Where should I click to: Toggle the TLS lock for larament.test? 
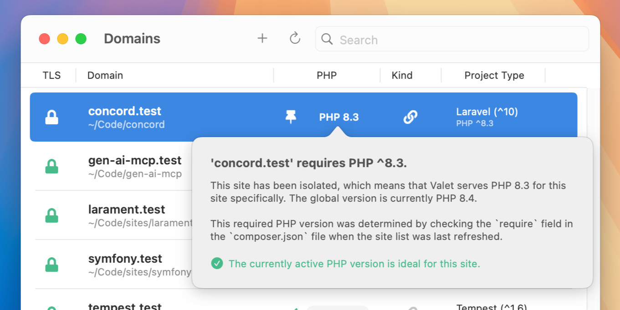[x=51, y=215]
